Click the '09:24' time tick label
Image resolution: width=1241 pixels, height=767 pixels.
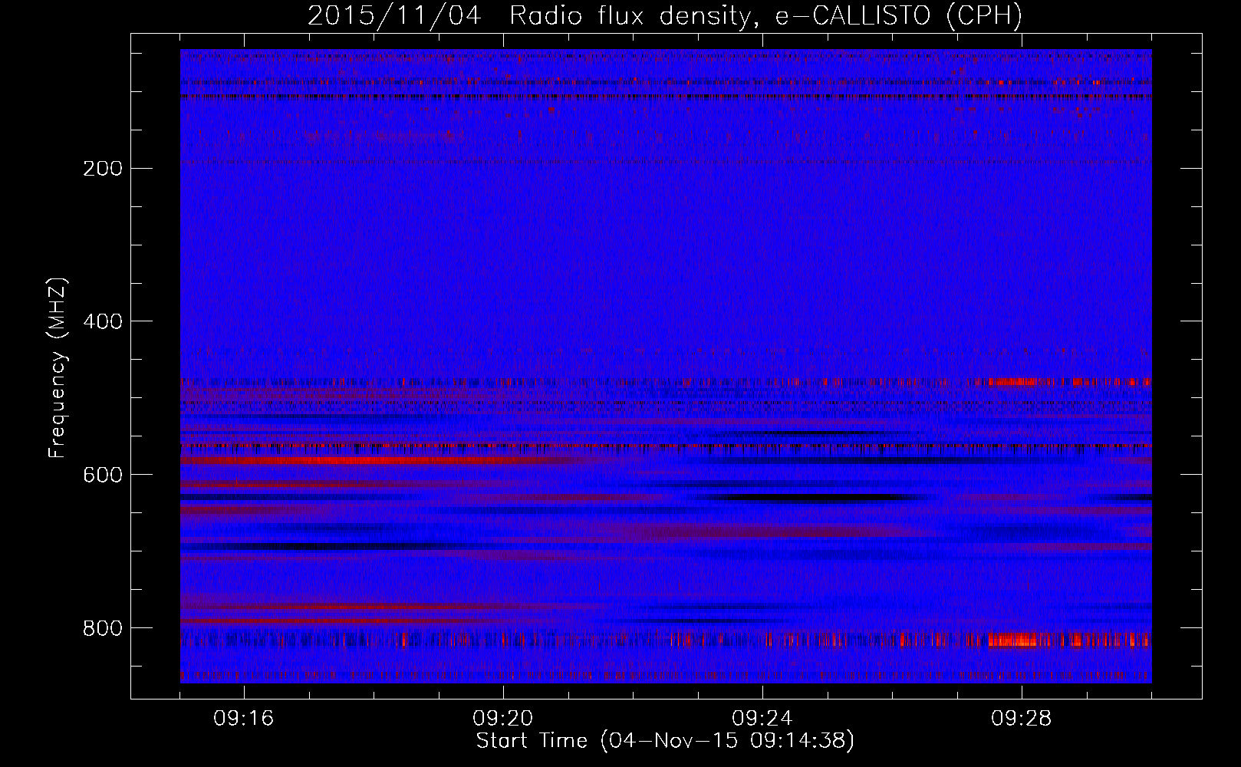click(762, 719)
